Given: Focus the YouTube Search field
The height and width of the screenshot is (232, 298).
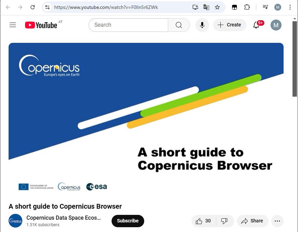Looking at the screenshot, I should tap(128, 25).
